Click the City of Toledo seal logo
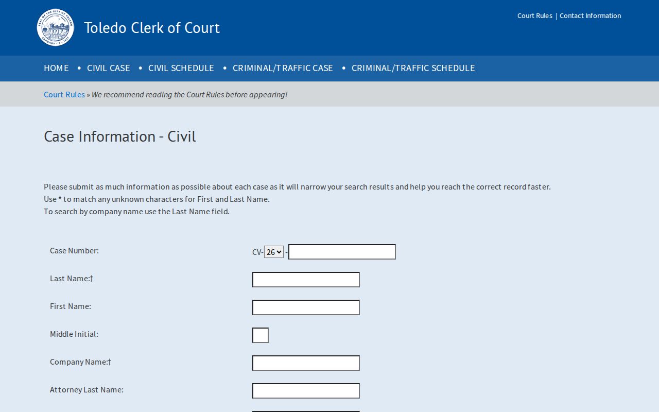Image resolution: width=659 pixels, height=412 pixels. 56,28
